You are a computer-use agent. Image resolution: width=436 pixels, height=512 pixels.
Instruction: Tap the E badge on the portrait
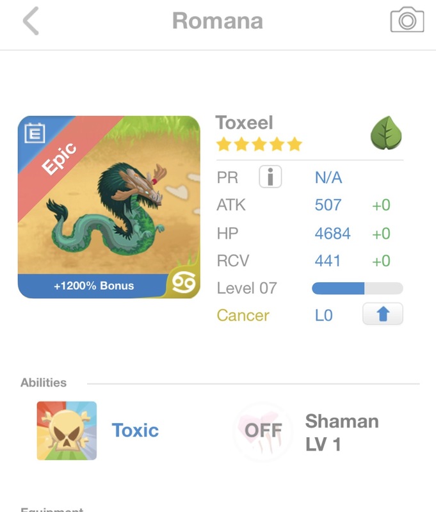34,133
